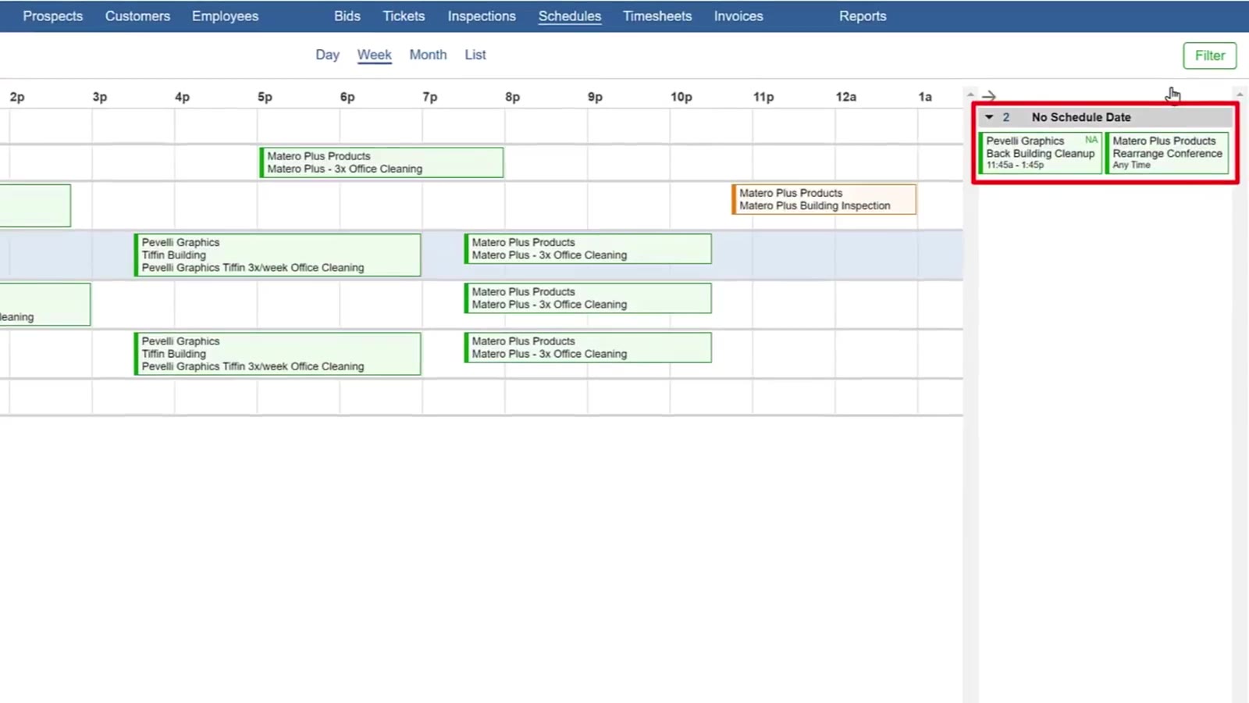Switch to List view

pos(475,55)
